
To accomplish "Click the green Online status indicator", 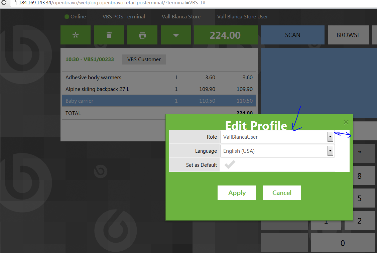I will click(67, 17).
